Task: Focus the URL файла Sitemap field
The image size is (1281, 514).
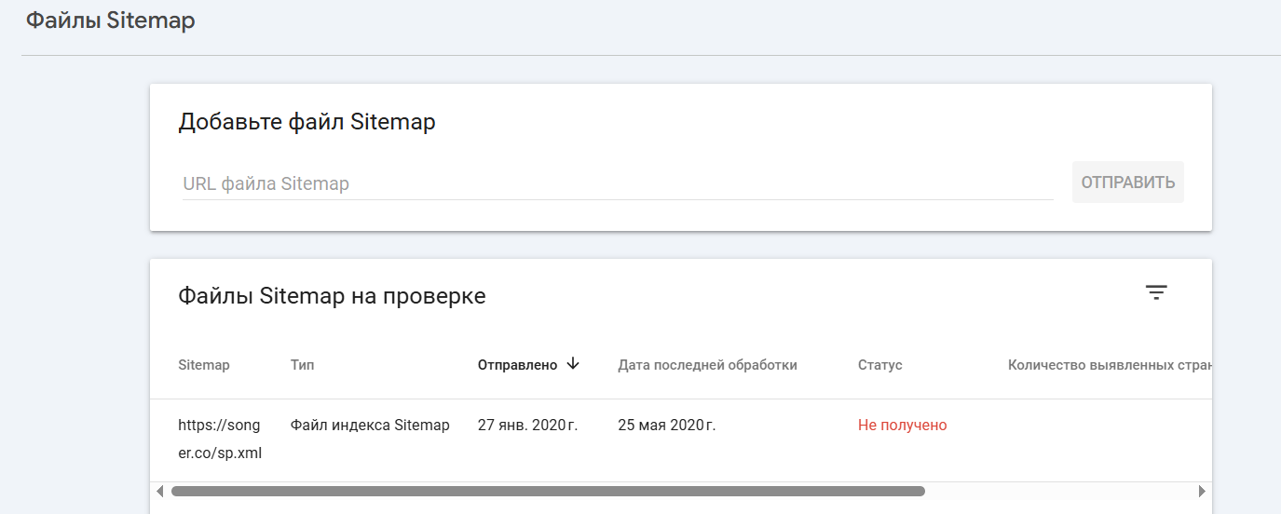Action: 617,184
